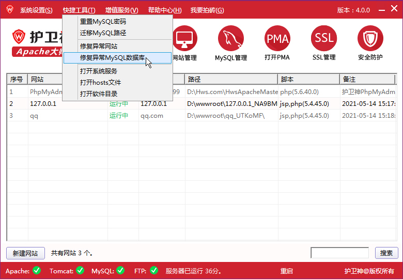403x279 pixels.
Task: Focus the website search input field
Action: [x=339, y=253]
